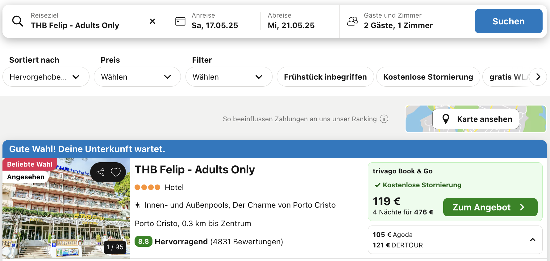Select the 121 € DERTOUR offer

(398, 245)
